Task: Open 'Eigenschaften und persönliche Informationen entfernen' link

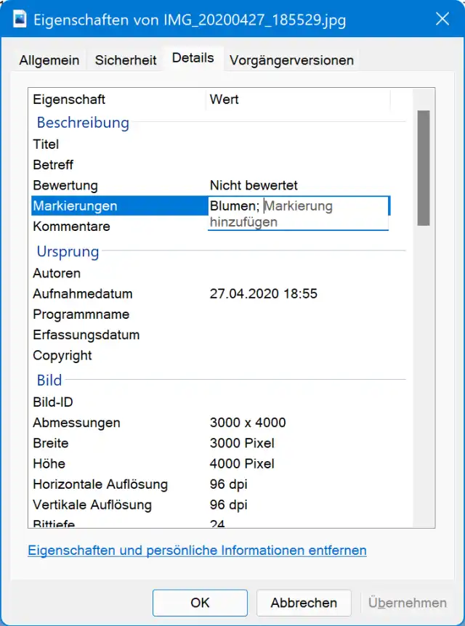Action: click(x=197, y=550)
